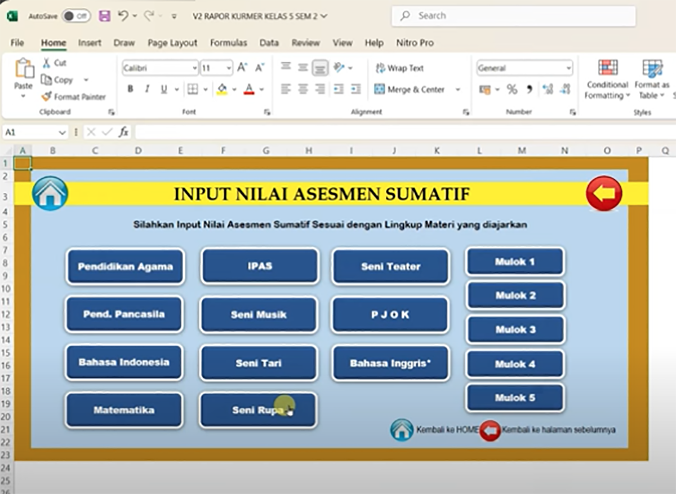Toggle Wrap Text
The image size is (676, 494).
pos(399,68)
